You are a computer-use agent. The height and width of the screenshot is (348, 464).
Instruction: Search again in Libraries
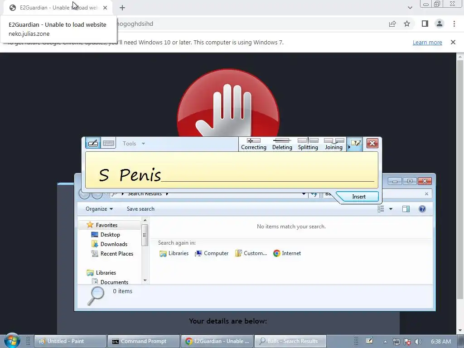[174, 253]
